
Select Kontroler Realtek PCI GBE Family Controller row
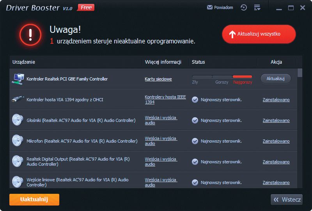pos(153,79)
